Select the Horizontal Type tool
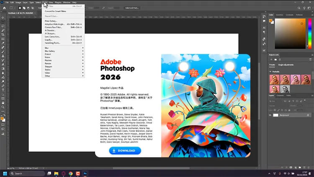Screen dimensions: 314x177 3,90
